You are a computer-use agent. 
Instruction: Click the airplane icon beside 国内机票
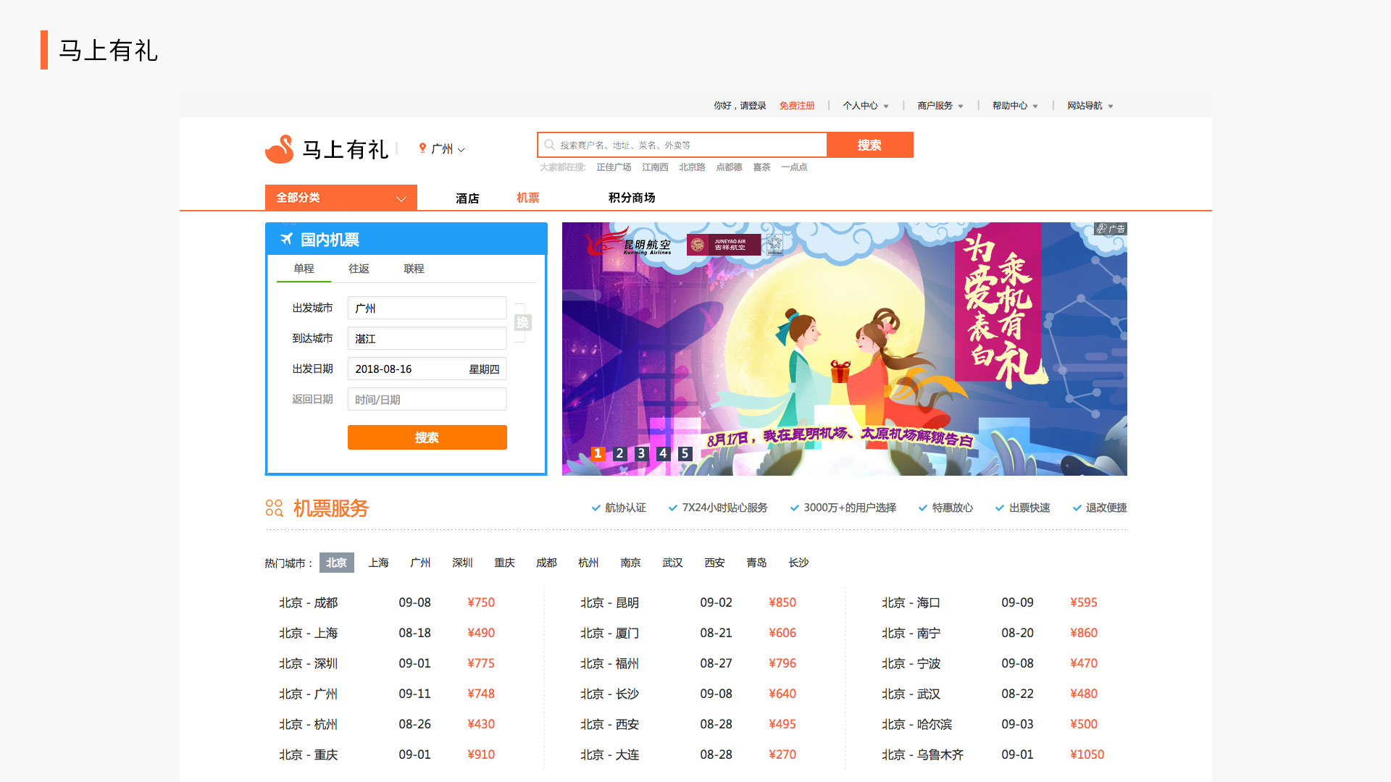(287, 239)
